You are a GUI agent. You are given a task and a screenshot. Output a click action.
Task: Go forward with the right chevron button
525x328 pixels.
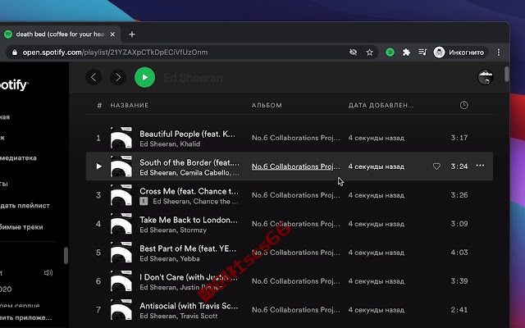(x=118, y=77)
